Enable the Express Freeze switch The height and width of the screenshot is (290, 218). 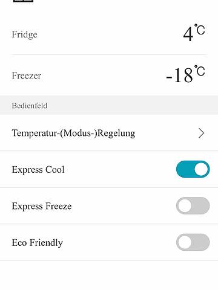pyautogui.click(x=193, y=205)
